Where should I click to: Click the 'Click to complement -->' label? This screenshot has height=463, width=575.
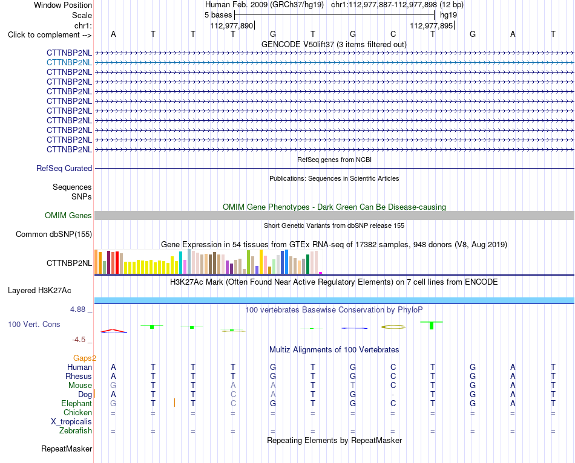click(x=50, y=35)
